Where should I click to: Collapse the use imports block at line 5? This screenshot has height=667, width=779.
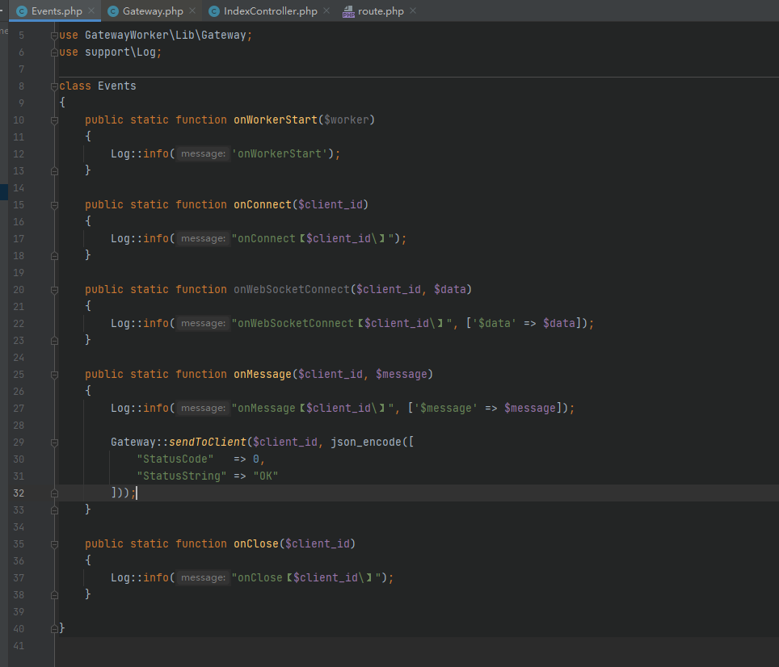click(x=54, y=36)
